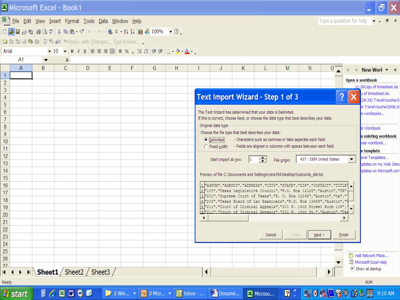The image size is (400, 300).
Task: Click the Start import at row field
Action: click(x=254, y=159)
